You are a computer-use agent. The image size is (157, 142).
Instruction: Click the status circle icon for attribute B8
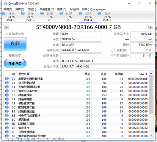click(7, 111)
